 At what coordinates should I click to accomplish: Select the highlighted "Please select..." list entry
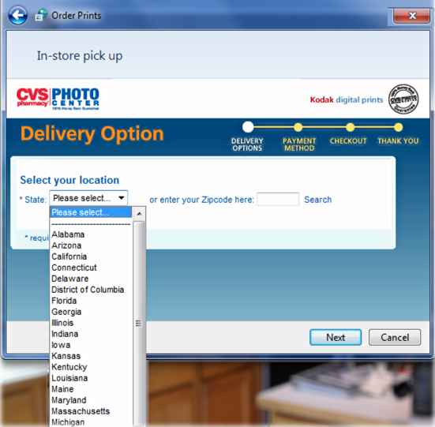(91, 212)
